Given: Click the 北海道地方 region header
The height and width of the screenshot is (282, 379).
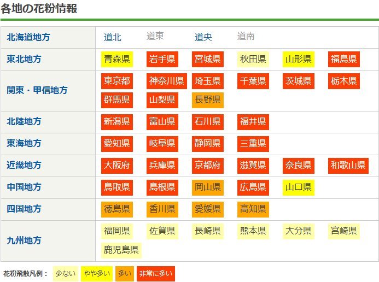Looking at the screenshot, I should click(28, 37).
